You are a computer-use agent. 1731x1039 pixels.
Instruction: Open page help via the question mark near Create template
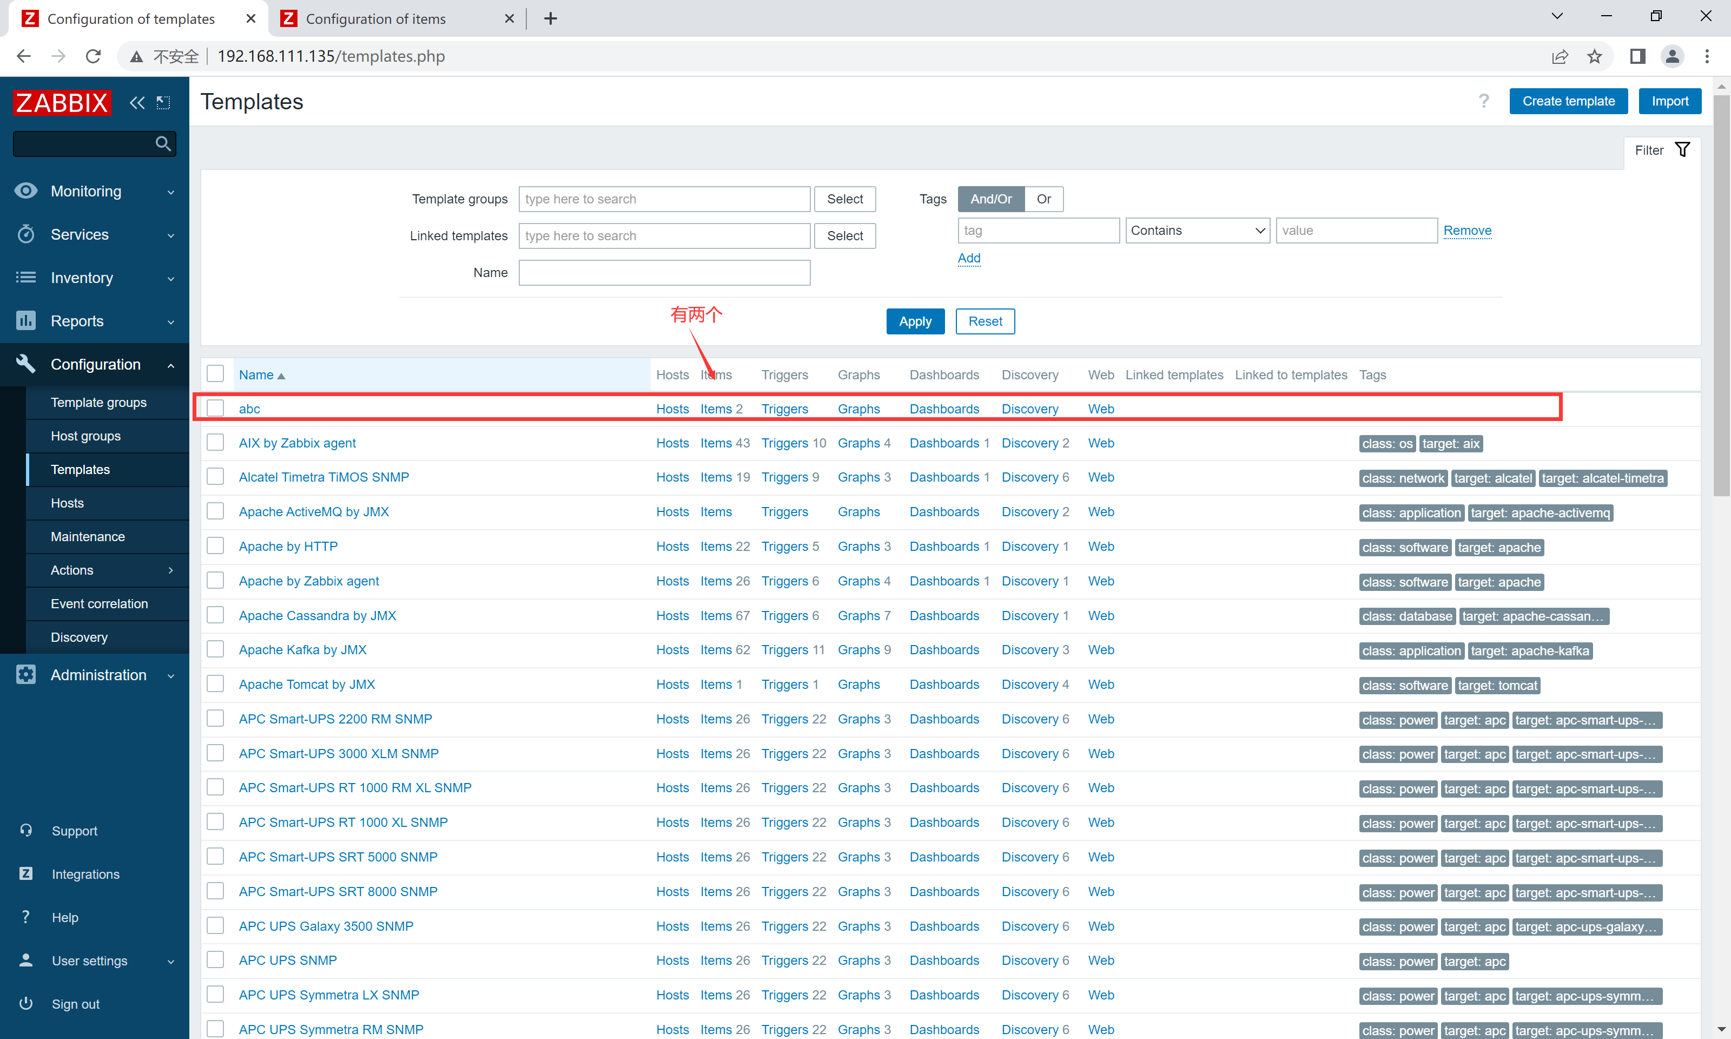[1483, 102]
